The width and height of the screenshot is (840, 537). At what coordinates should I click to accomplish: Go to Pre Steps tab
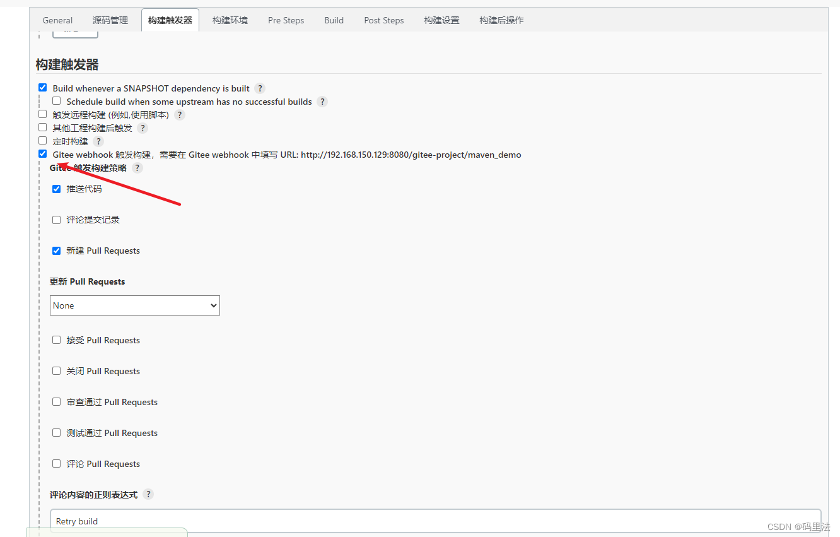[286, 20]
